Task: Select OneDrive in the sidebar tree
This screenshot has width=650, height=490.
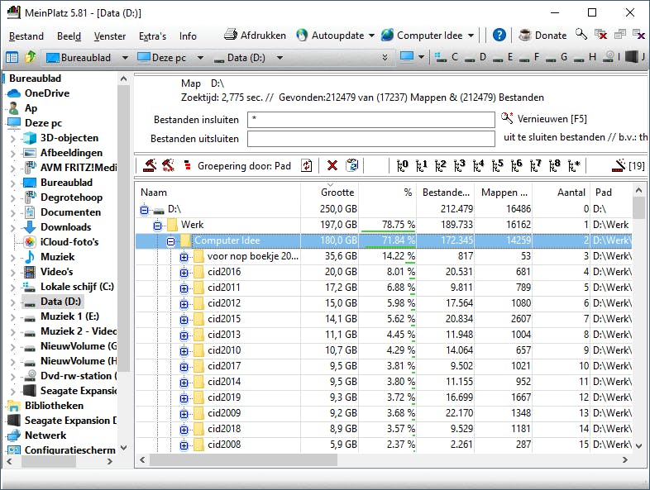Action: (47, 93)
